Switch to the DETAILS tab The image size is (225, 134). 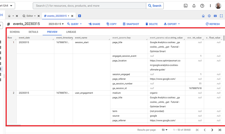(x=33, y=32)
